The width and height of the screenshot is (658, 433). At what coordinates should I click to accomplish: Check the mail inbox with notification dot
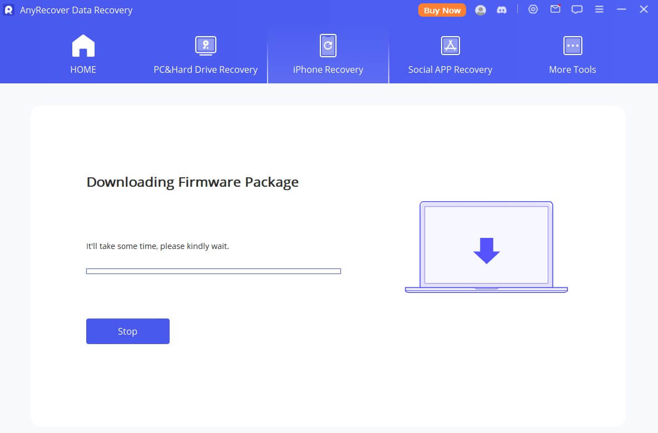tap(555, 9)
